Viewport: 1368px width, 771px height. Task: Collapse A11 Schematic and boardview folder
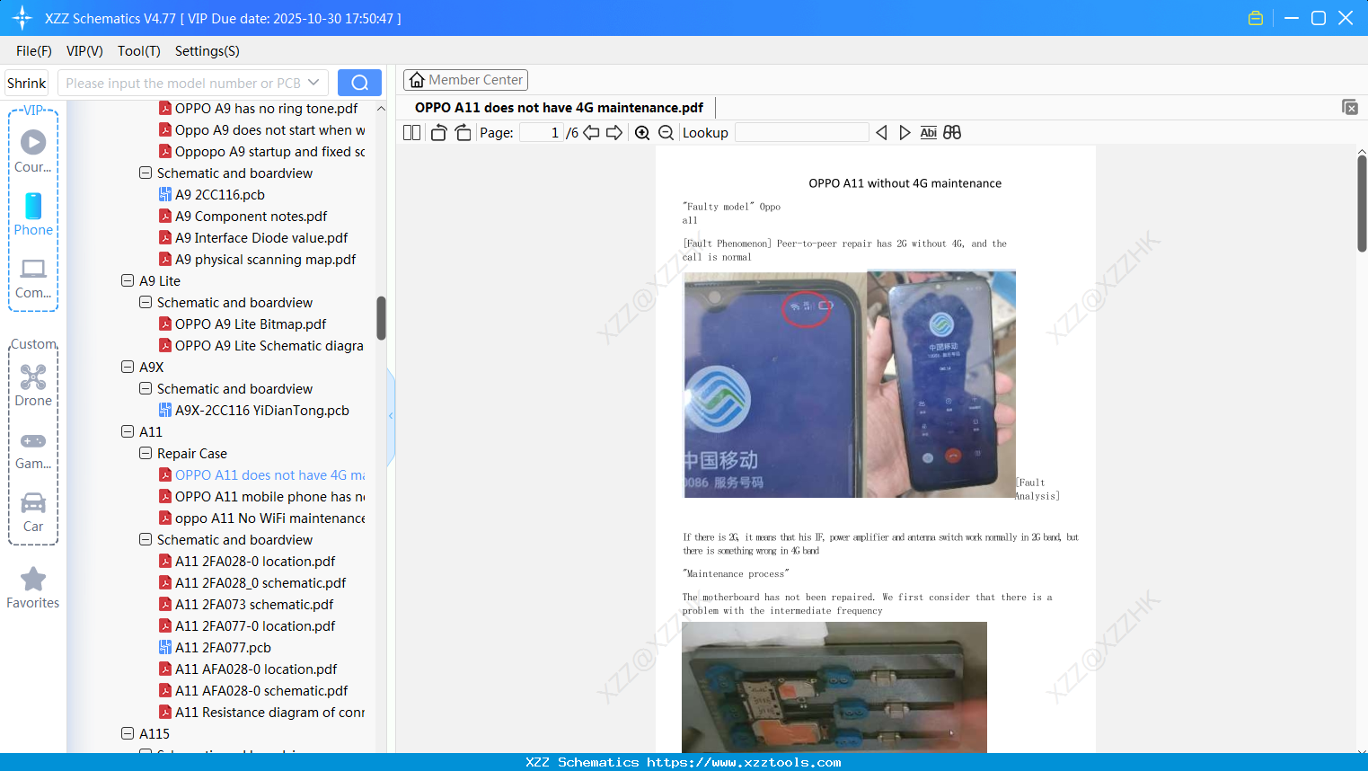pos(146,539)
